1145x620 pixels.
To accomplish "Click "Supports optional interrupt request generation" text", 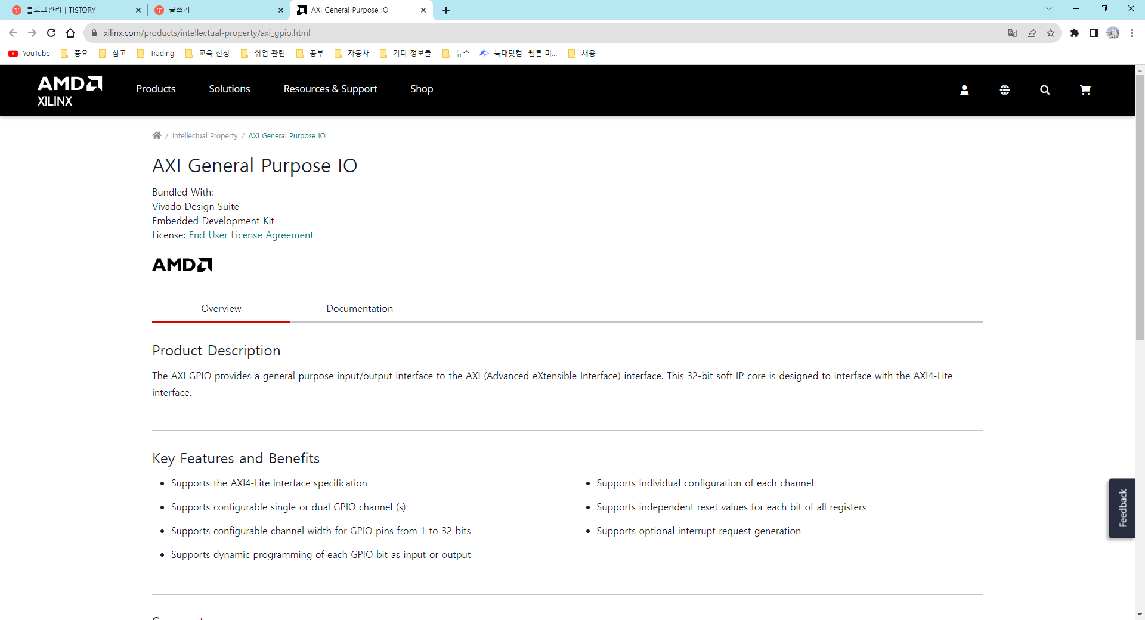I will [699, 531].
